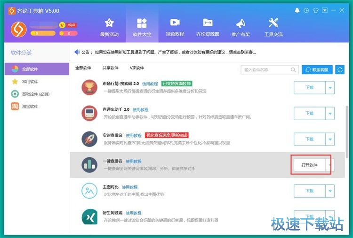Viewport: 353px width, 238px height.
Task: Click the 主图对比 picture icon
Action: coord(89,191)
